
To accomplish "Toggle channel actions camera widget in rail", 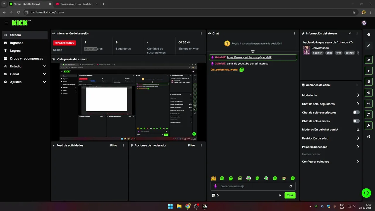I will (369, 114).
